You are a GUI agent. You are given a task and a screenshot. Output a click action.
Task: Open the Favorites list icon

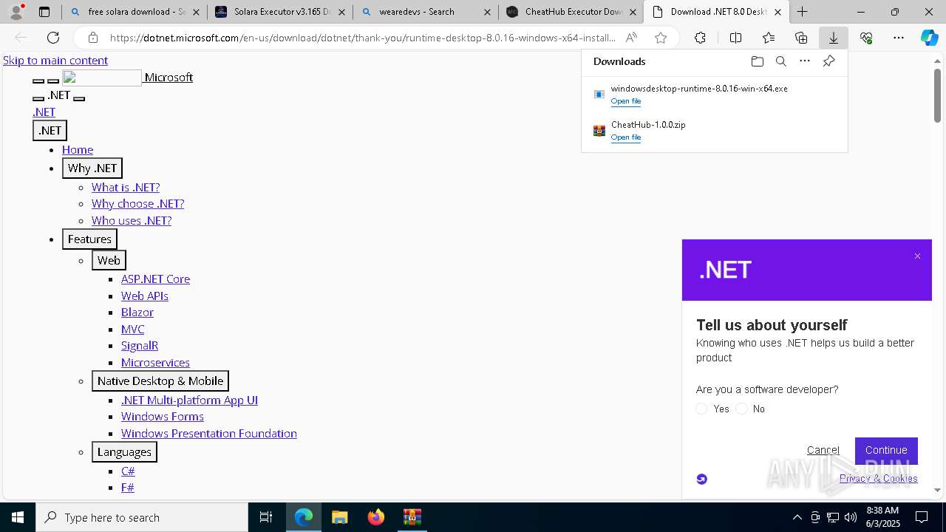click(769, 38)
